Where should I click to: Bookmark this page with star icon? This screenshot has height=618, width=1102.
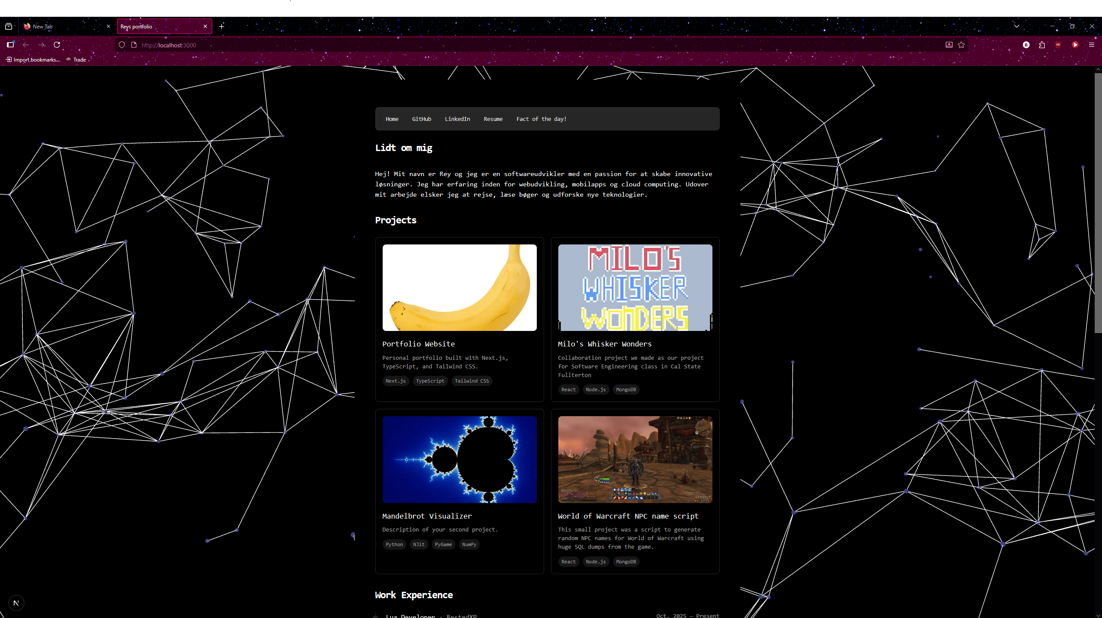pyautogui.click(x=961, y=45)
